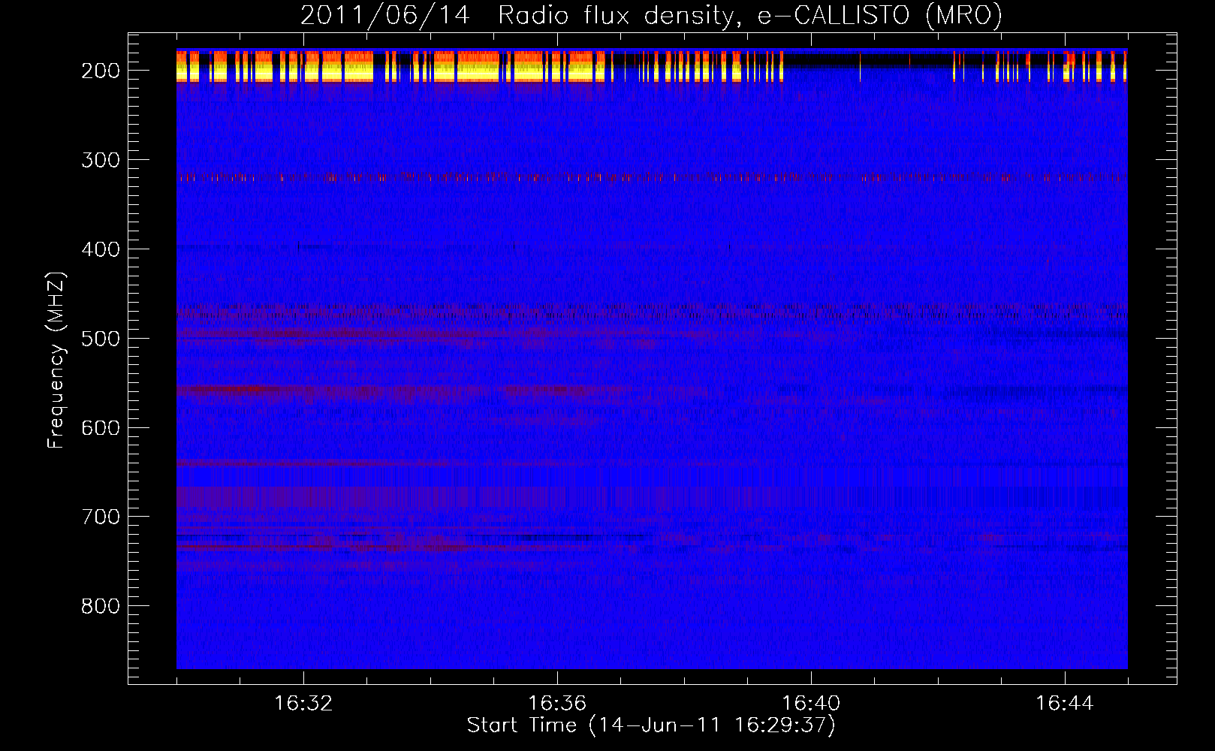Click the 200 frequency tick label
The image size is (1215, 751).
101,71
